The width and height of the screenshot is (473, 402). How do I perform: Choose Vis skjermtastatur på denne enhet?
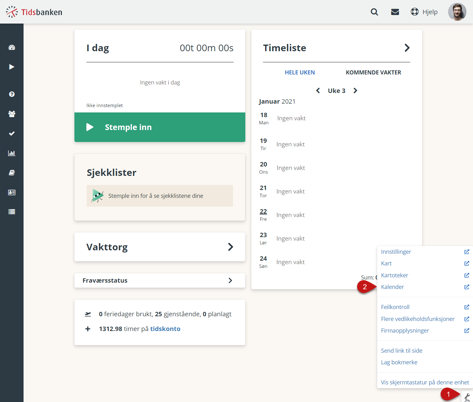tap(425, 382)
